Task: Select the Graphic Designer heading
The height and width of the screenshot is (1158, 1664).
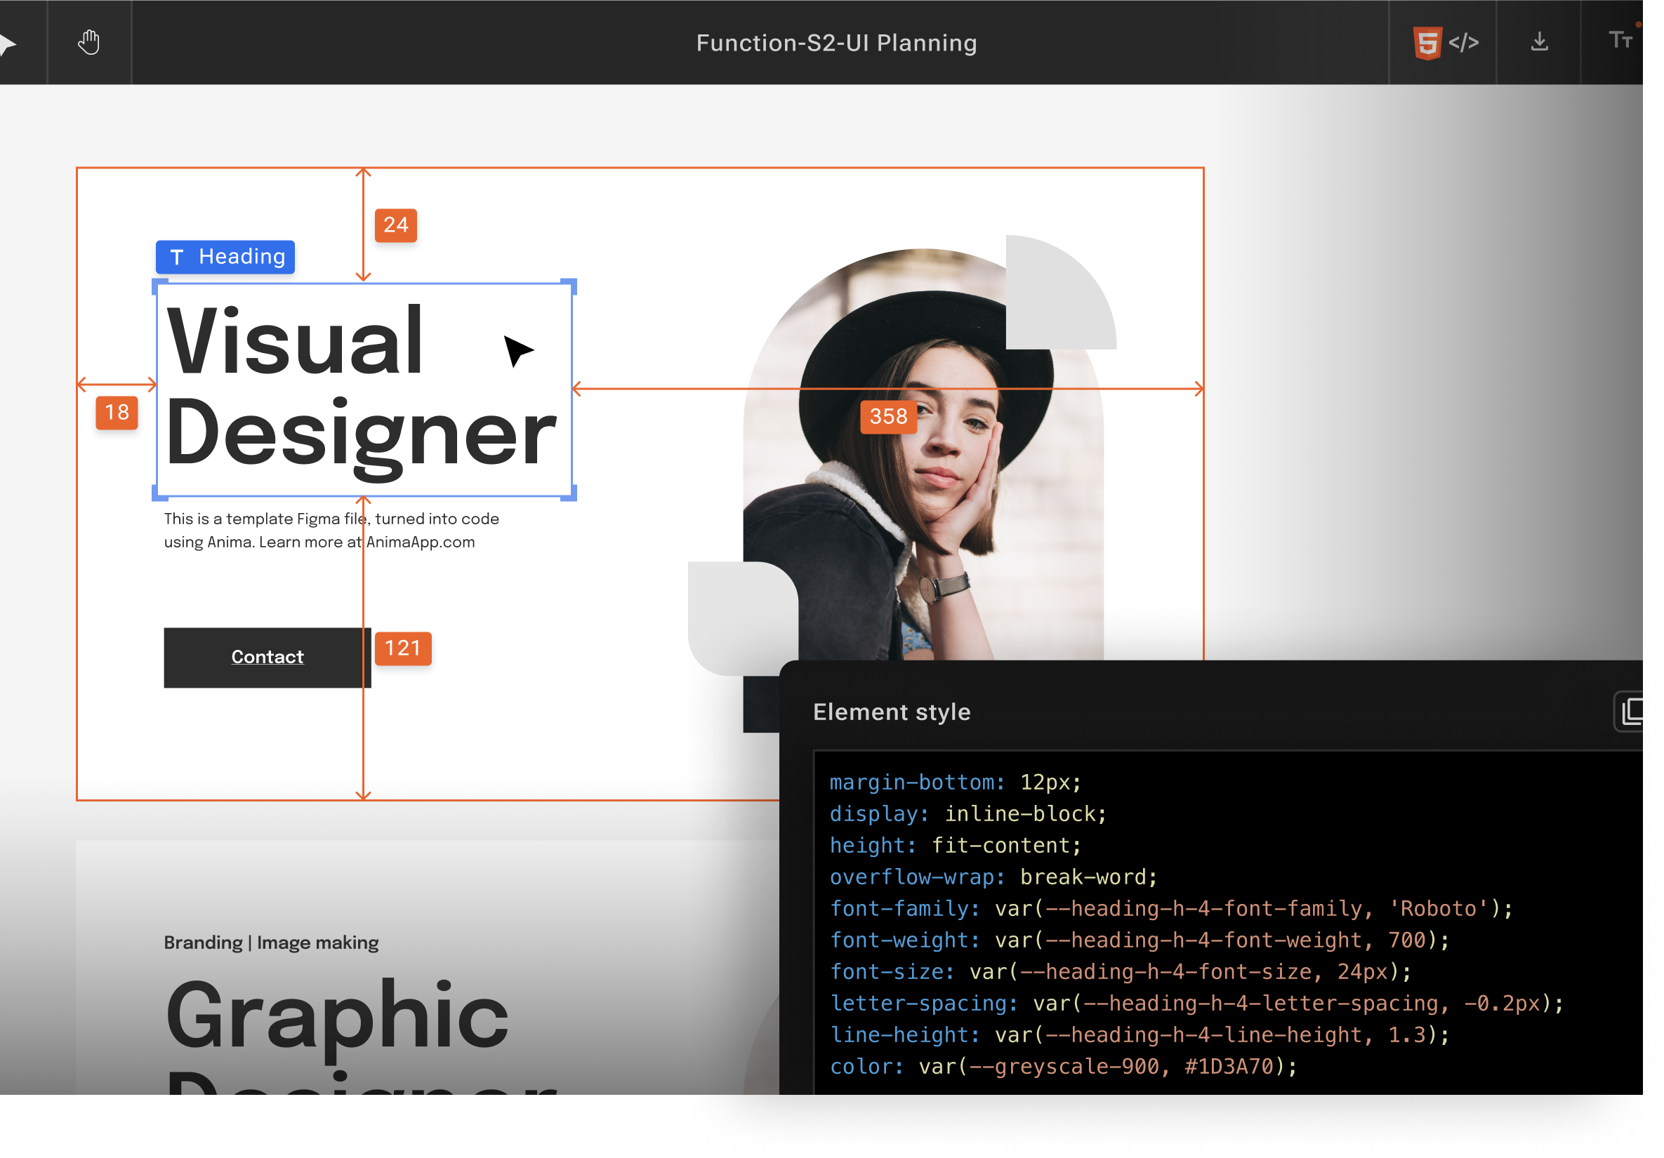Action: 337,1015
